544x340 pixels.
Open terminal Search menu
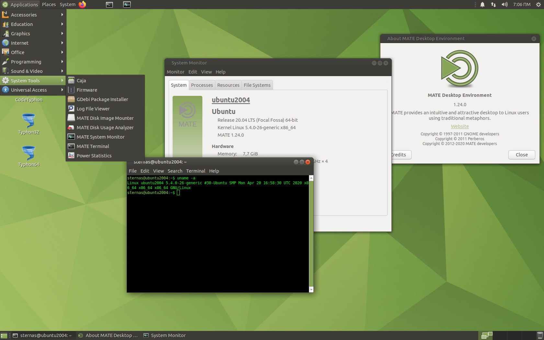(x=175, y=171)
